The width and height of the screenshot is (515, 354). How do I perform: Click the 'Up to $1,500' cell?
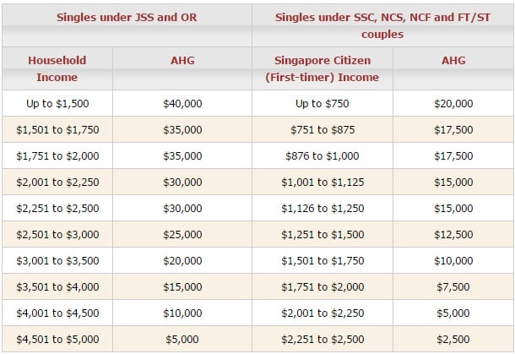pyautogui.click(x=57, y=104)
